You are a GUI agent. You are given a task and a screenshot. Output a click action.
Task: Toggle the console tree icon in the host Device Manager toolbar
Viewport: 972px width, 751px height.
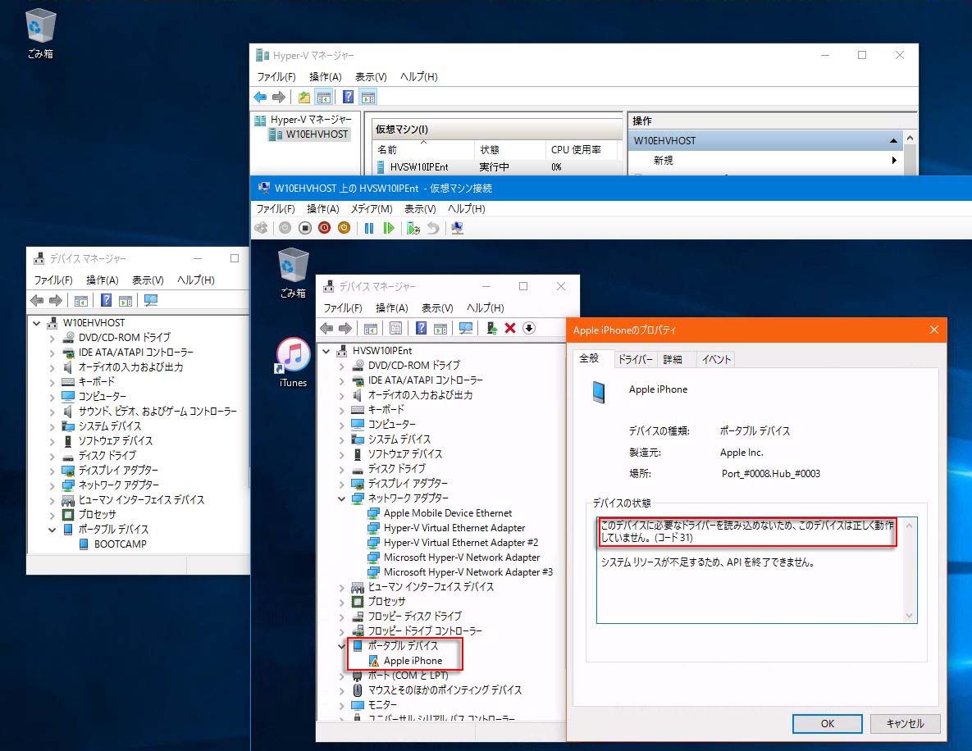click(x=80, y=301)
